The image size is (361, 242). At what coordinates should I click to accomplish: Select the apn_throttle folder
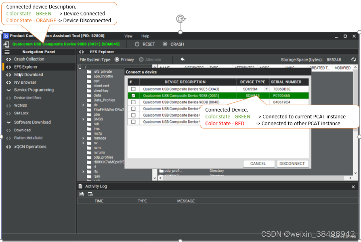(103, 76)
